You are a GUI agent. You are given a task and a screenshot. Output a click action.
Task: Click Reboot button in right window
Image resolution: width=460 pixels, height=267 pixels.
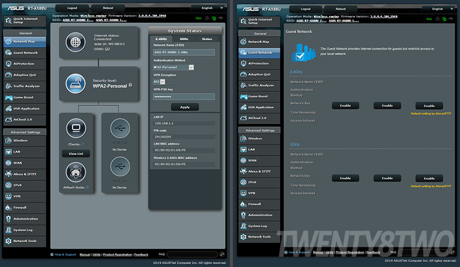340,9
